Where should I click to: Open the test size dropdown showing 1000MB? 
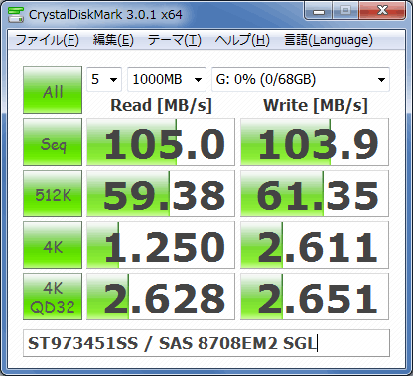(x=167, y=79)
